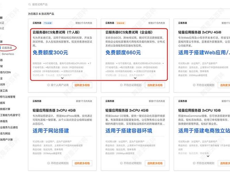Select 云服务器 in the left sidebar

pos(7,48)
